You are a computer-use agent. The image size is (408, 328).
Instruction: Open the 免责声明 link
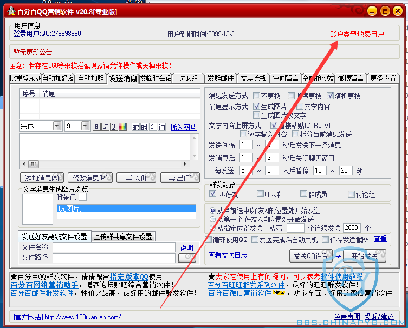347,317
